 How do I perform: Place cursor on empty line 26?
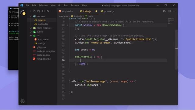(x=118, y=60)
